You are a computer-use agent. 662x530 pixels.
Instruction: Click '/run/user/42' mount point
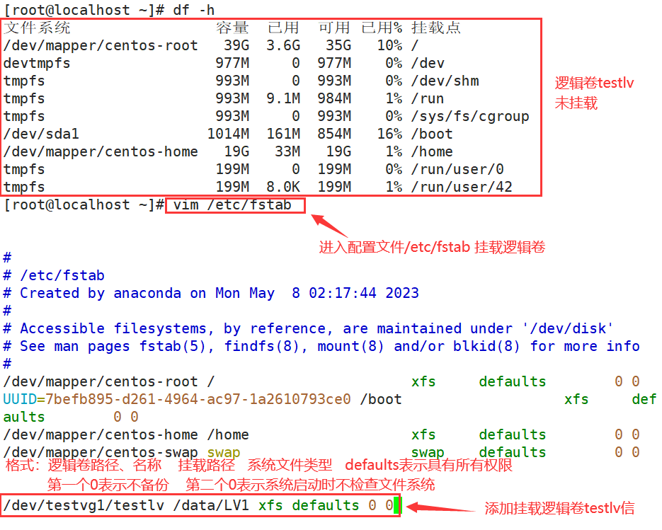click(x=462, y=187)
